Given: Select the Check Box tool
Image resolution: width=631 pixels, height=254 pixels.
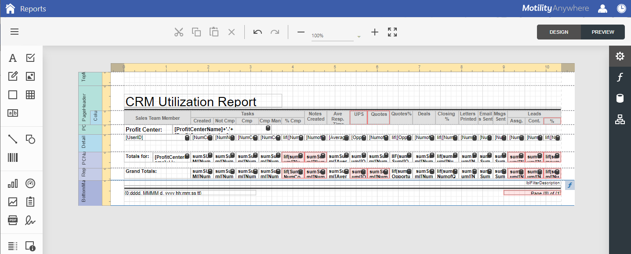Looking at the screenshot, I should [x=30, y=57].
